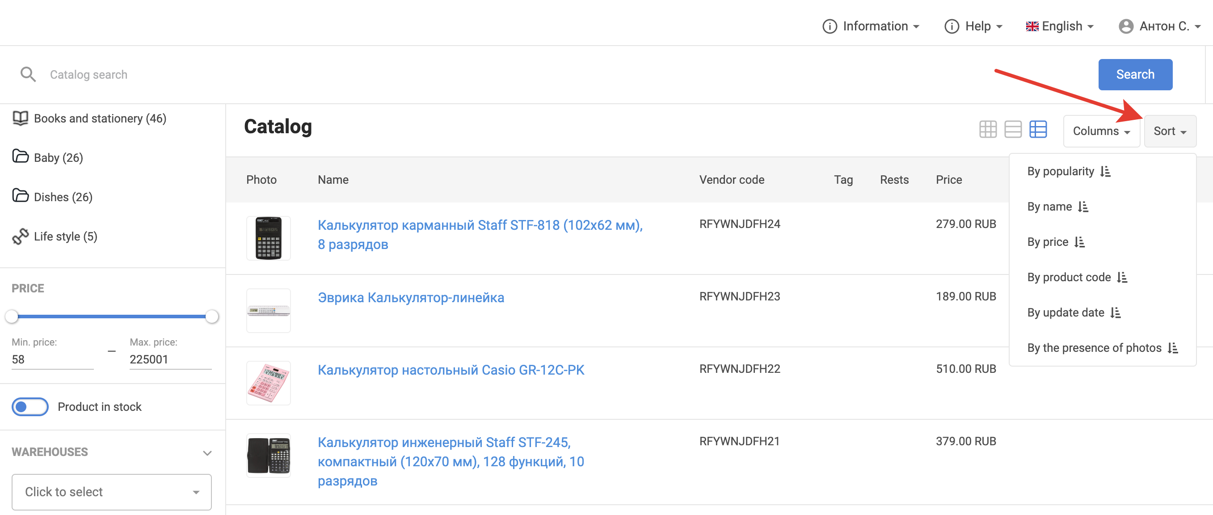Switch to grid tile view icon

coord(987,129)
